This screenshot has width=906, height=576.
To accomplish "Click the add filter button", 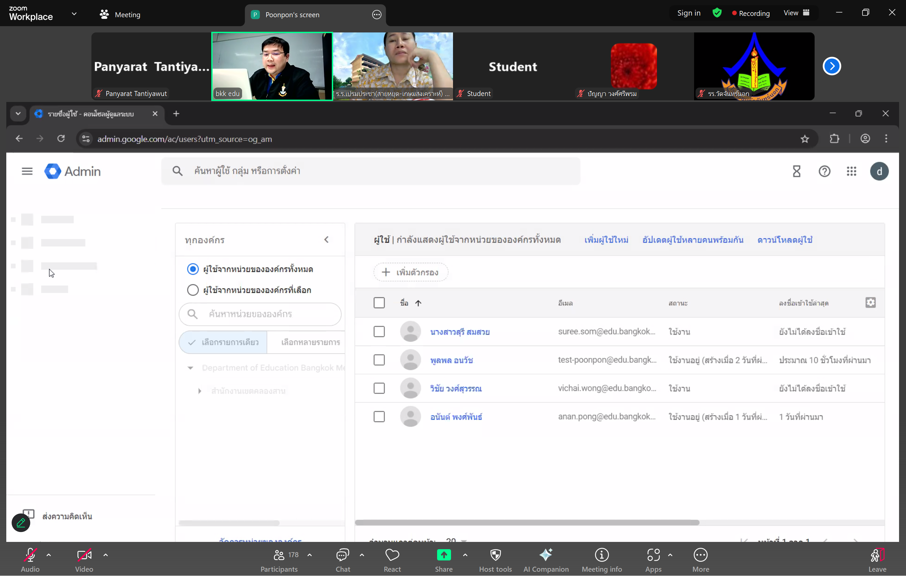I will click(x=411, y=272).
